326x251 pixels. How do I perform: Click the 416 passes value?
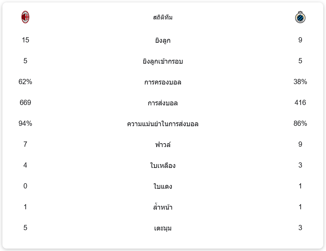(300, 103)
